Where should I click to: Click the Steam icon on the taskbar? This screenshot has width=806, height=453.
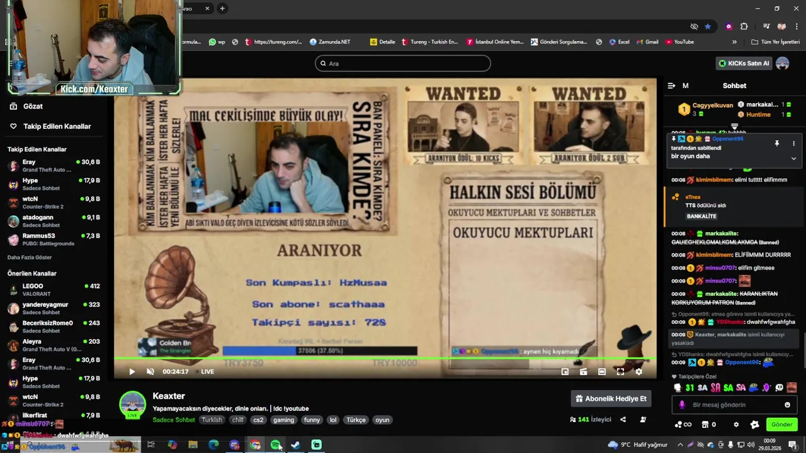coord(295,445)
